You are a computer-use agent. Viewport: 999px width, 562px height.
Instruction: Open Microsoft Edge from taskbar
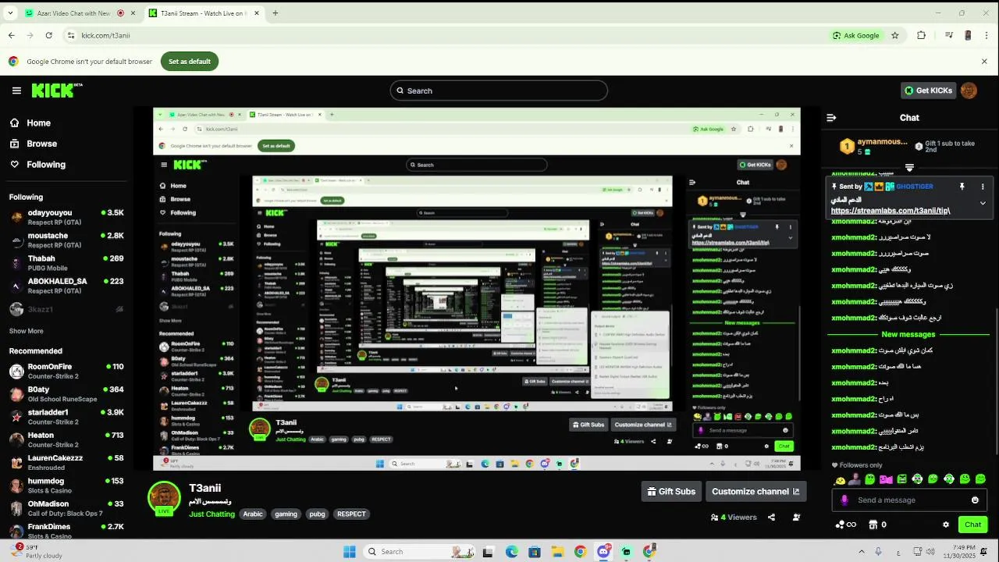[x=511, y=552]
